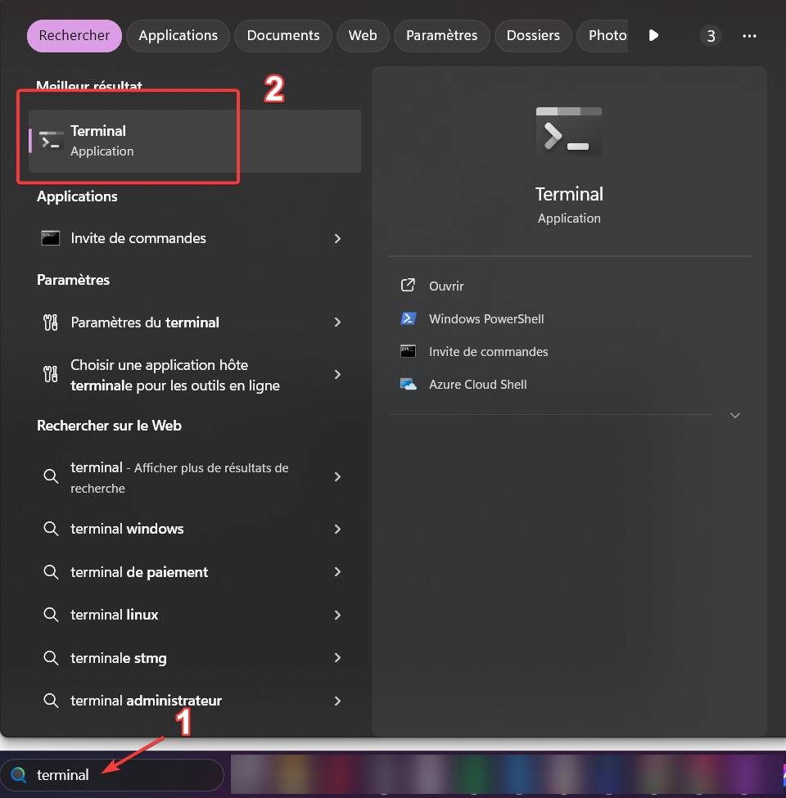The height and width of the screenshot is (798, 786).
Task: Launch Windows PowerShell from preview pane
Action: tap(486, 318)
